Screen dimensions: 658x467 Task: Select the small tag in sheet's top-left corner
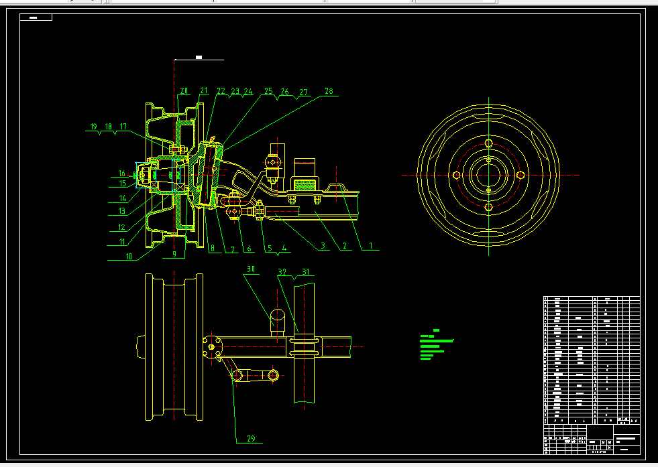(x=36, y=17)
